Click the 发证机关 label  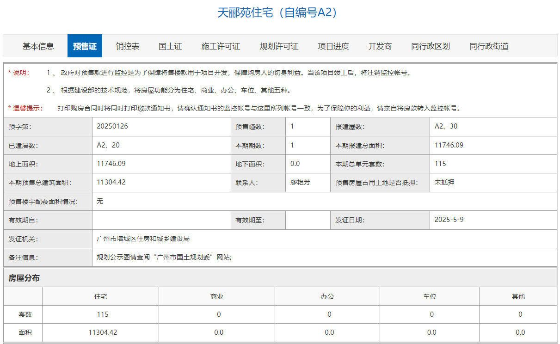(x=24, y=239)
